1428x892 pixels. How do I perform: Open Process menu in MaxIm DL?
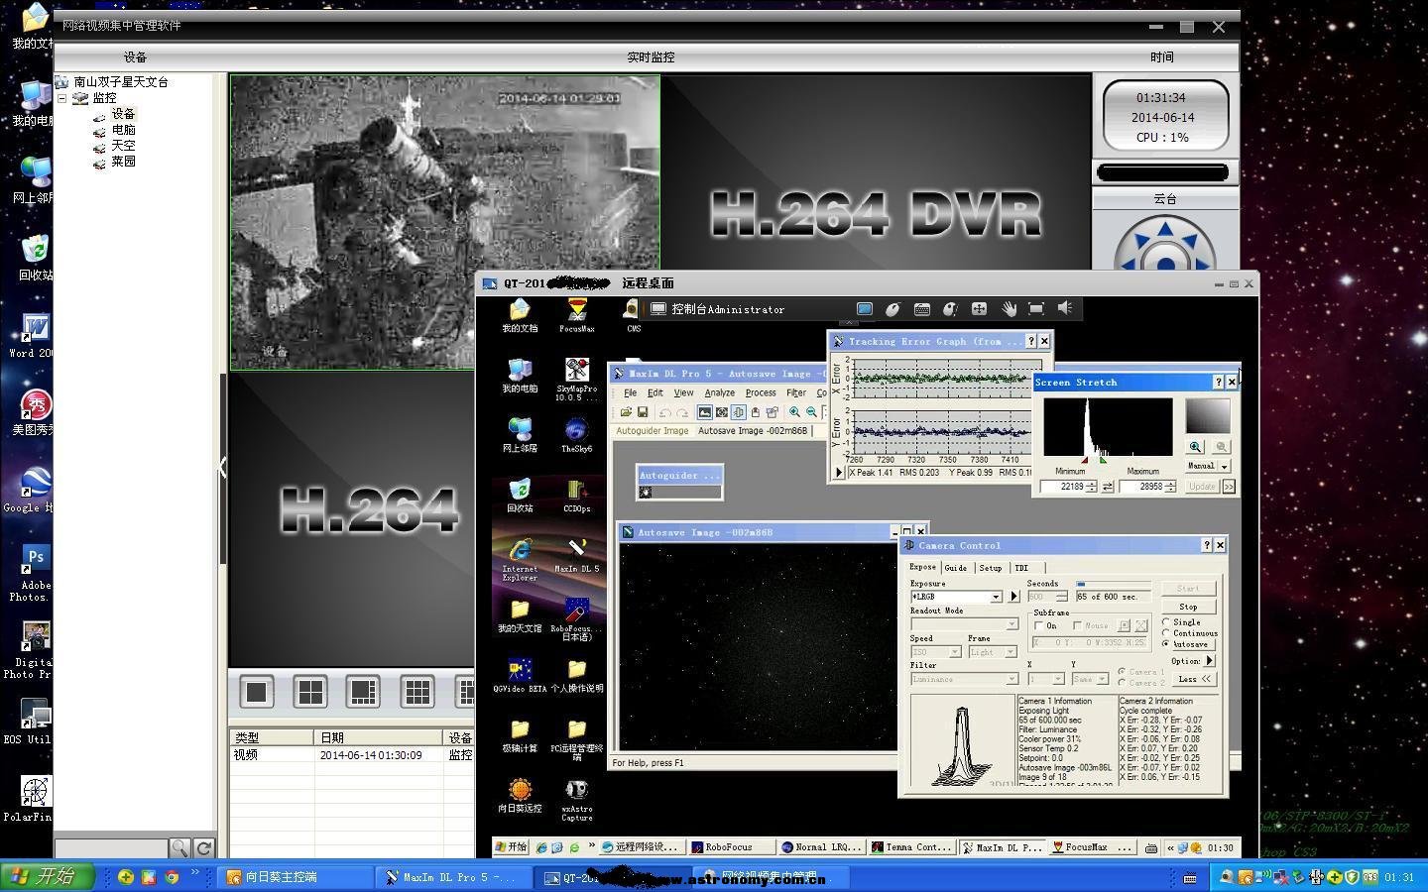pos(761,392)
